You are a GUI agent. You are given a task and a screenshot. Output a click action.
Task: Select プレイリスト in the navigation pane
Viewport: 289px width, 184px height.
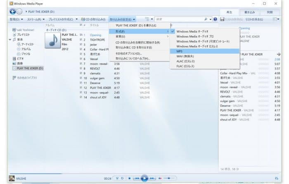pos(21,35)
